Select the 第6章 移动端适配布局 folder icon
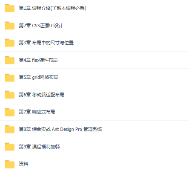Screen dimensions: 189x171 [9, 95]
